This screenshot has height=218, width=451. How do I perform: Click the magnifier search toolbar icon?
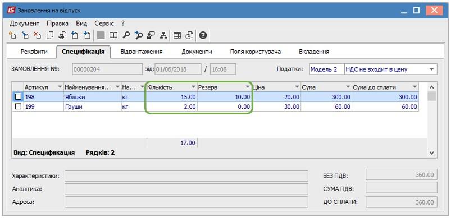(x=126, y=35)
